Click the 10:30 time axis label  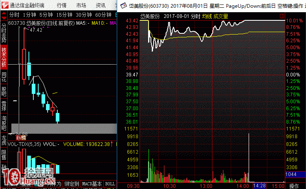pyautogui.click(x=169, y=186)
